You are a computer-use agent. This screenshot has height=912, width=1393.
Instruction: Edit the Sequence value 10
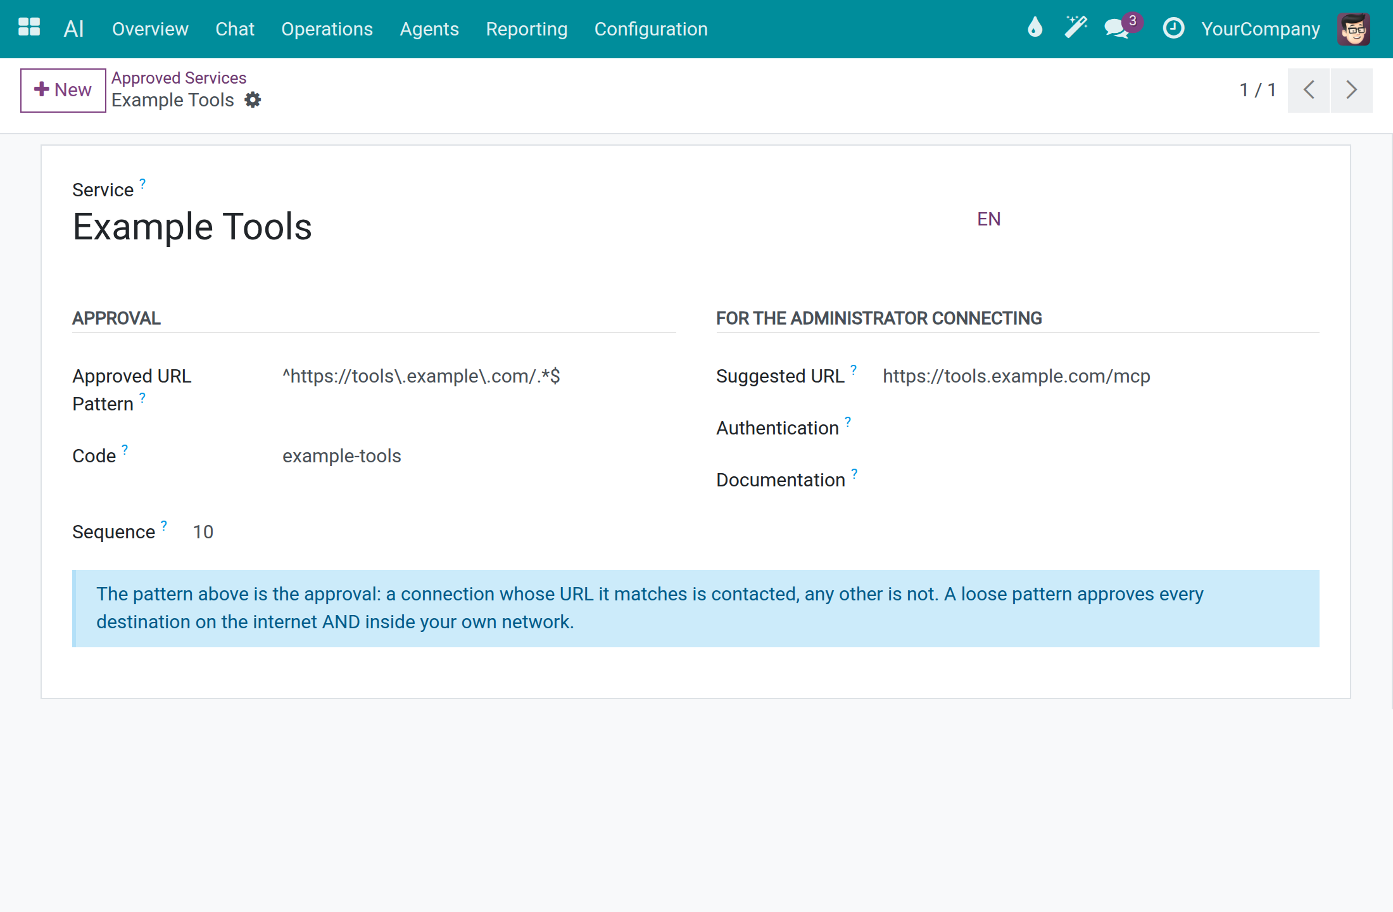click(x=203, y=532)
